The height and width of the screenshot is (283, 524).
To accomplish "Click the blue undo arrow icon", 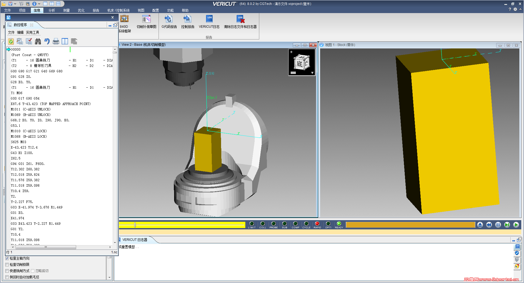I will click(x=47, y=41).
